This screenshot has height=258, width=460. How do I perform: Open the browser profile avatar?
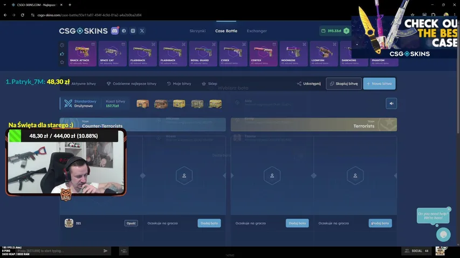click(x=446, y=15)
